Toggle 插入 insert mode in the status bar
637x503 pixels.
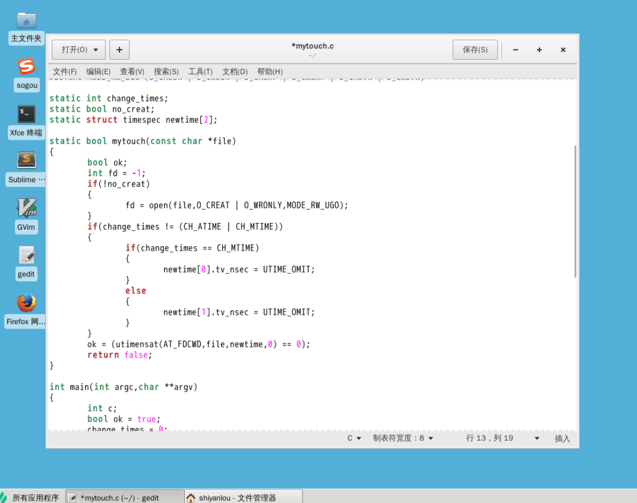pos(562,438)
